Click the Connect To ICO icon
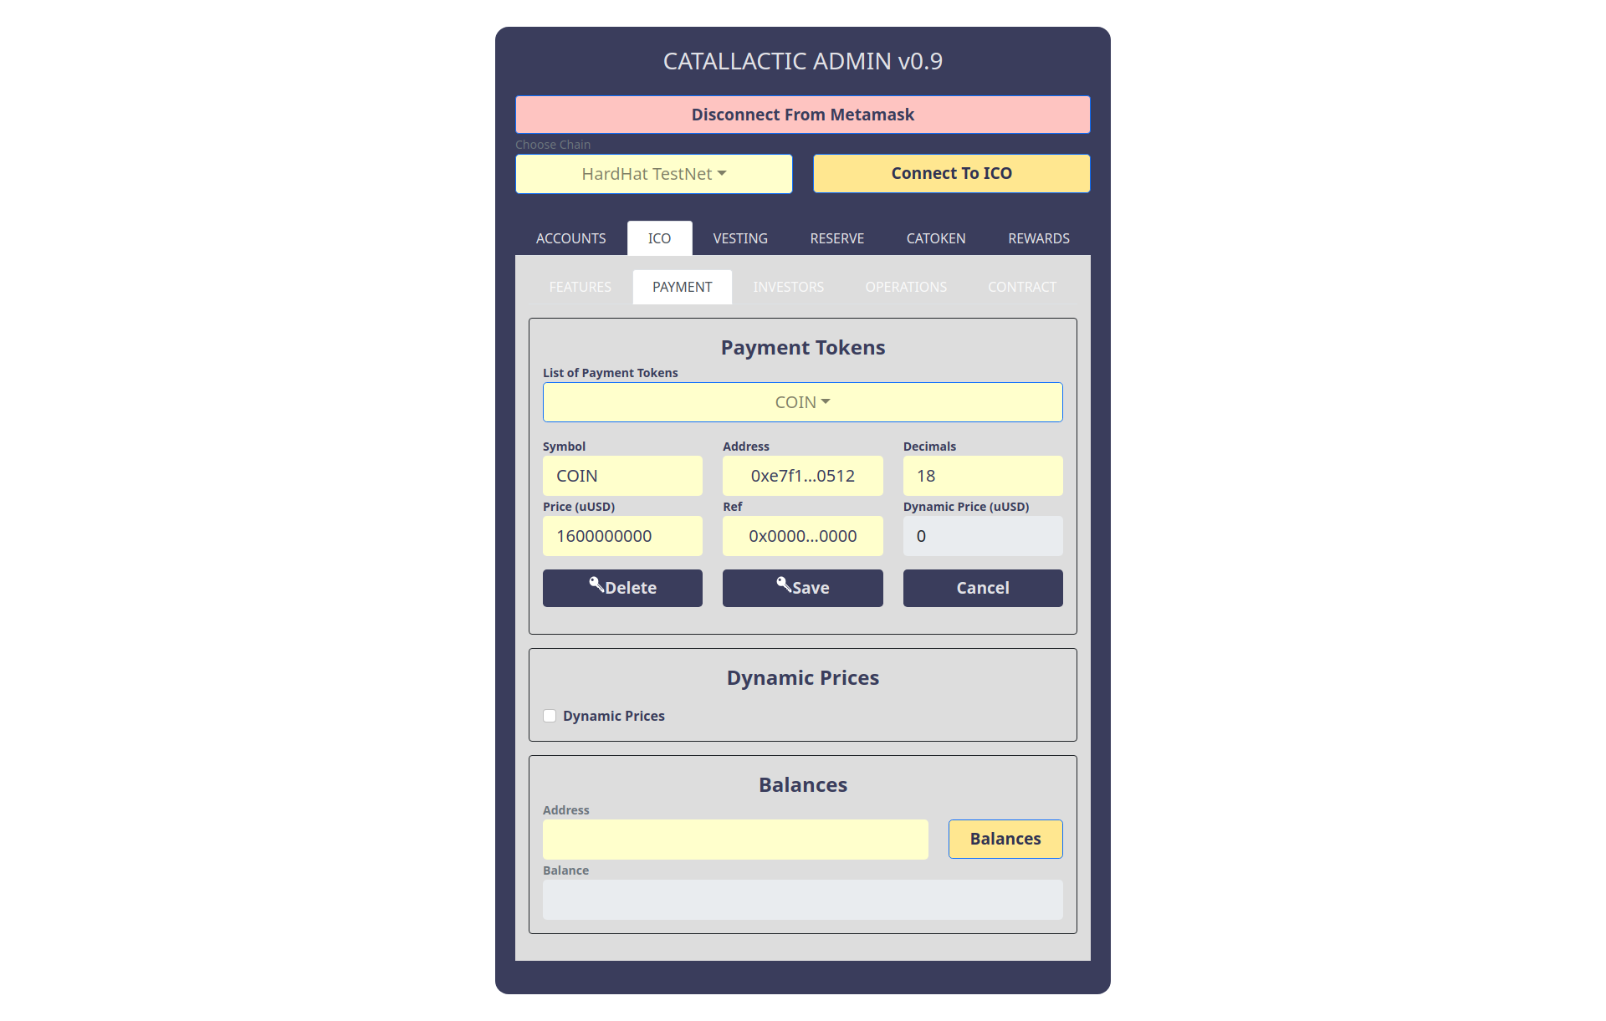The image size is (1606, 1021). pyautogui.click(x=950, y=172)
